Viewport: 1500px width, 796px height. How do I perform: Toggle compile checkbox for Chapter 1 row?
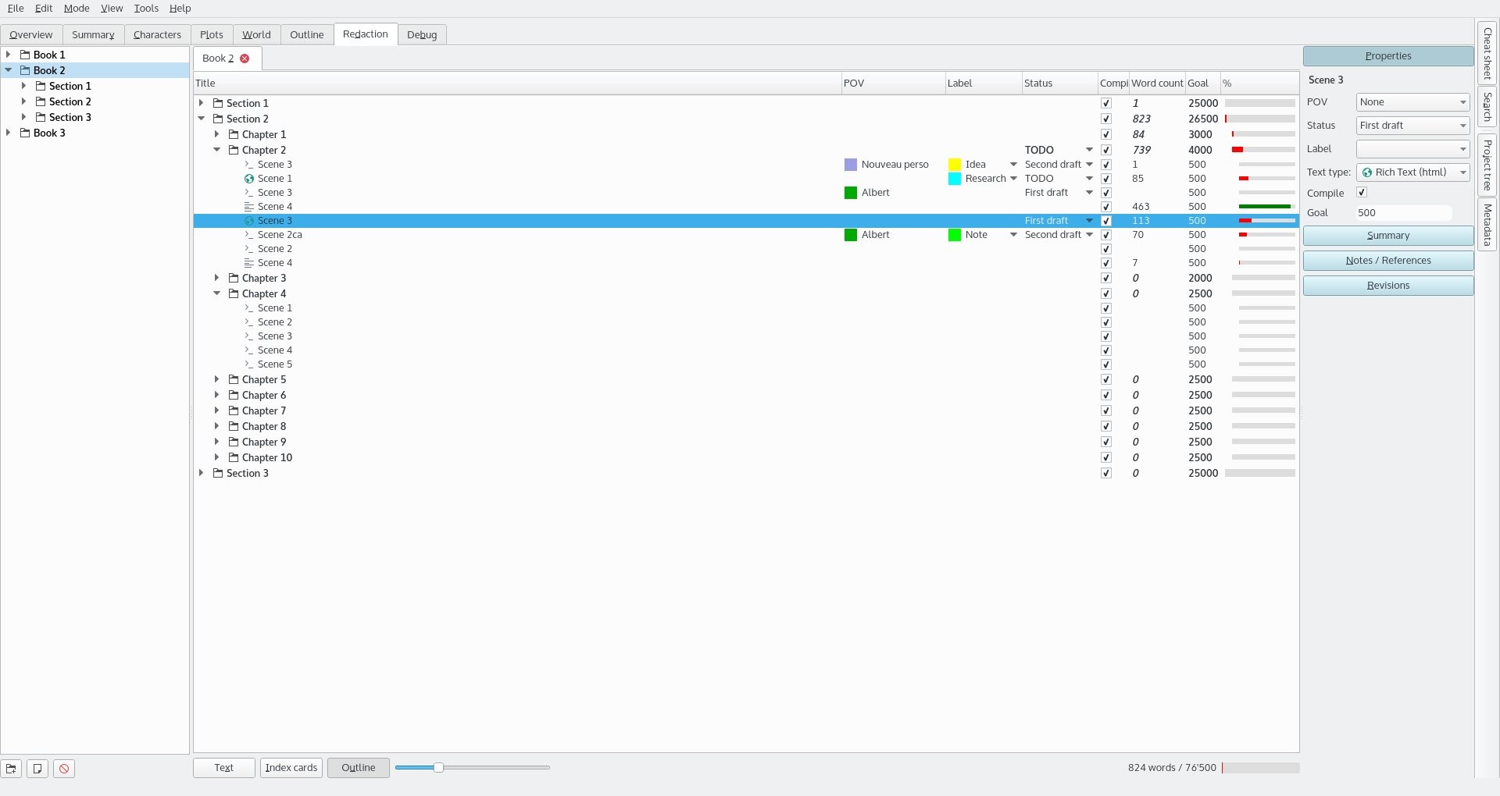[x=1105, y=135]
